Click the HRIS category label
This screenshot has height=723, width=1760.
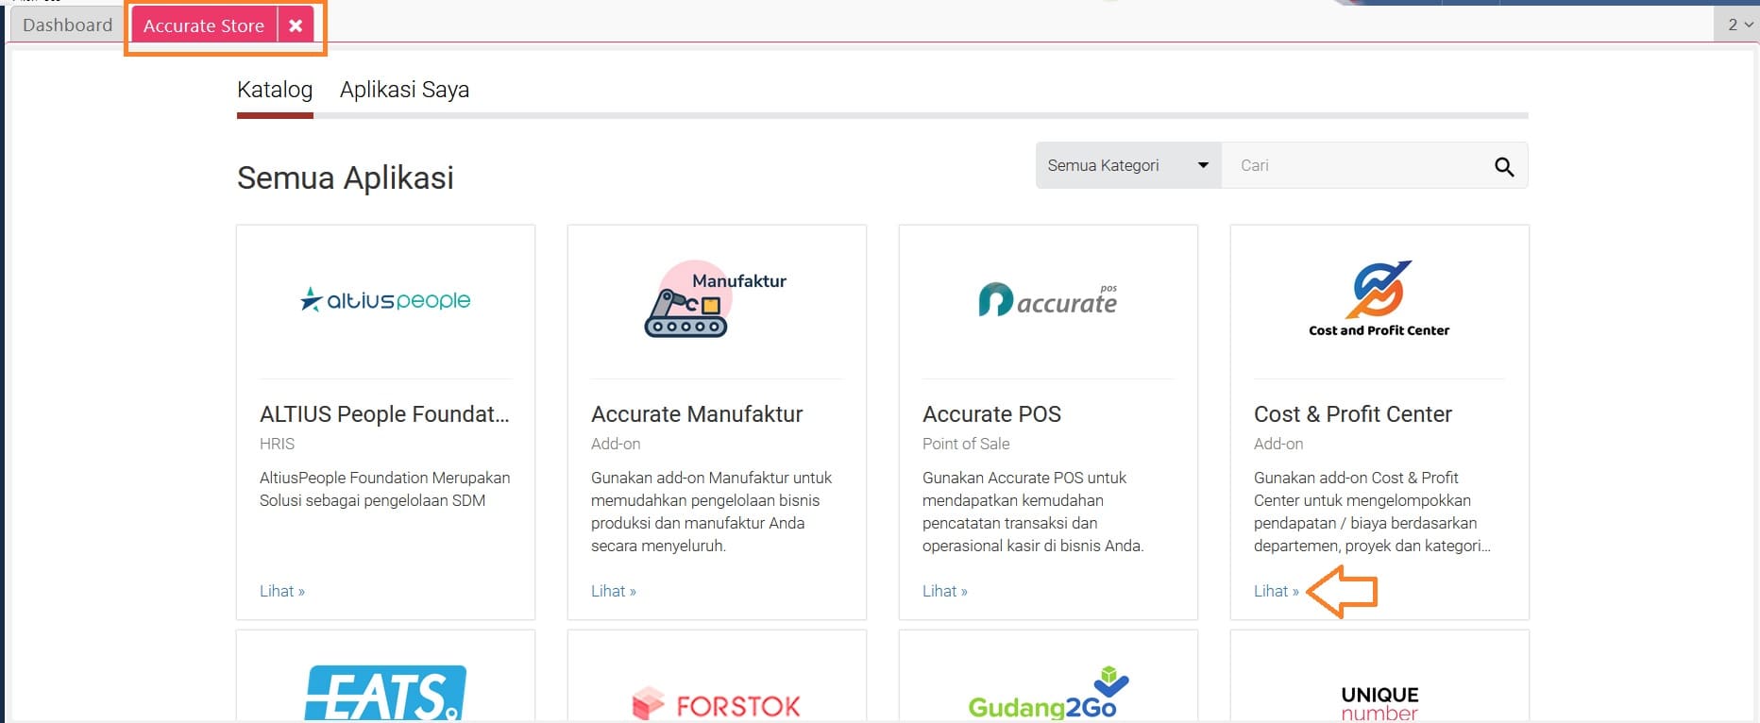[x=277, y=444]
